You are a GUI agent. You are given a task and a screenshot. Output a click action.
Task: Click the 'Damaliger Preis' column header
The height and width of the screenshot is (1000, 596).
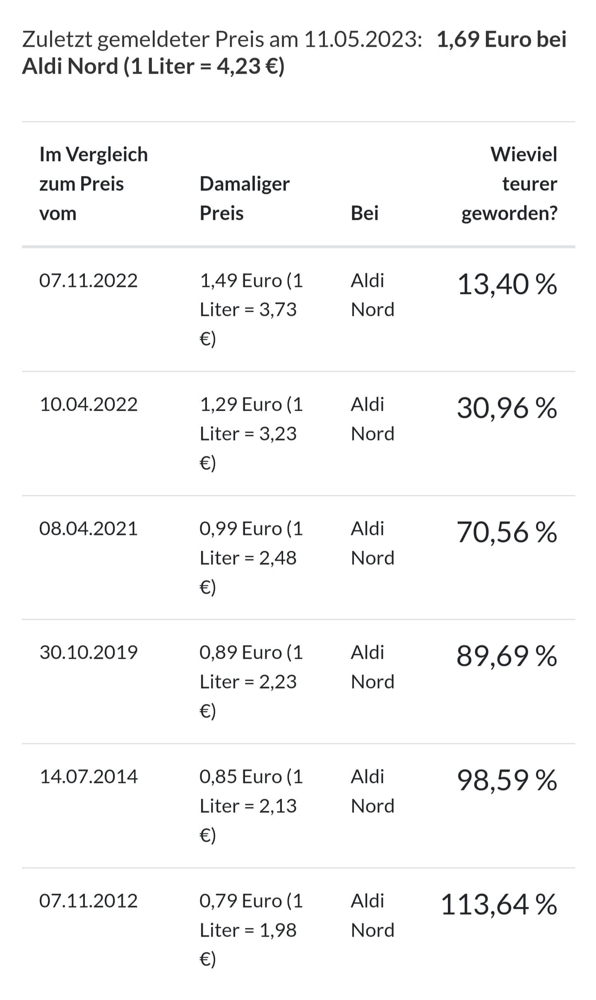(244, 198)
